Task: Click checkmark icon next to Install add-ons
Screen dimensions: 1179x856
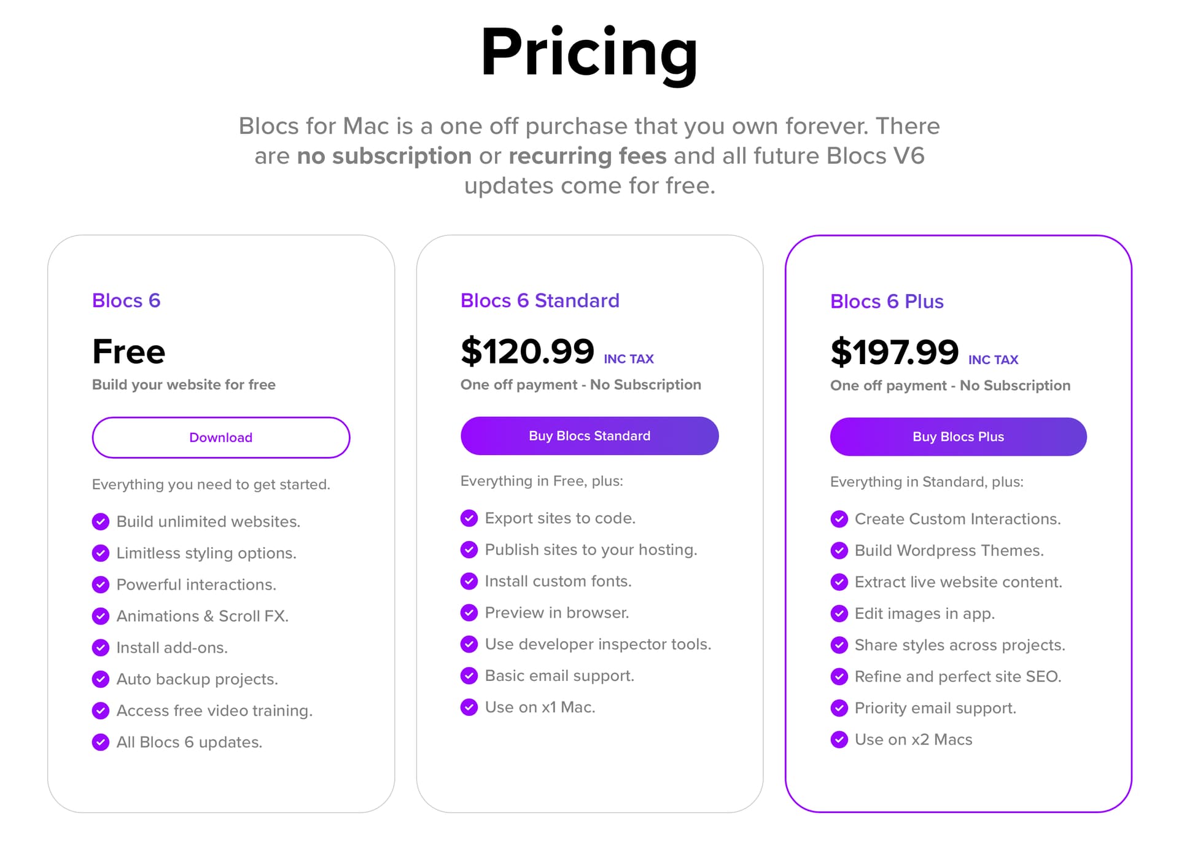Action: [101, 647]
